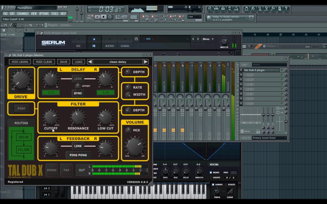Open the Playlist toolbar icon

click(x=209, y=9)
